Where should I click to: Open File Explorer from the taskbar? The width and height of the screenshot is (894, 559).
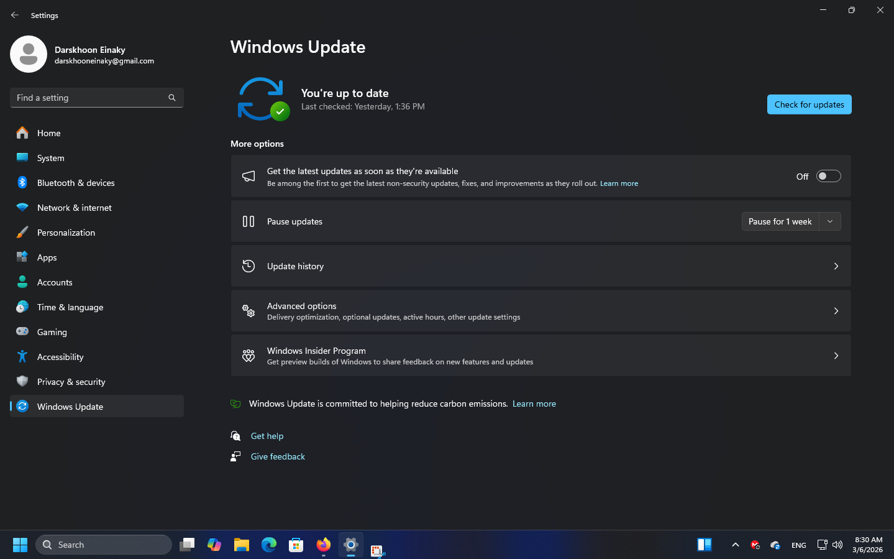(242, 545)
